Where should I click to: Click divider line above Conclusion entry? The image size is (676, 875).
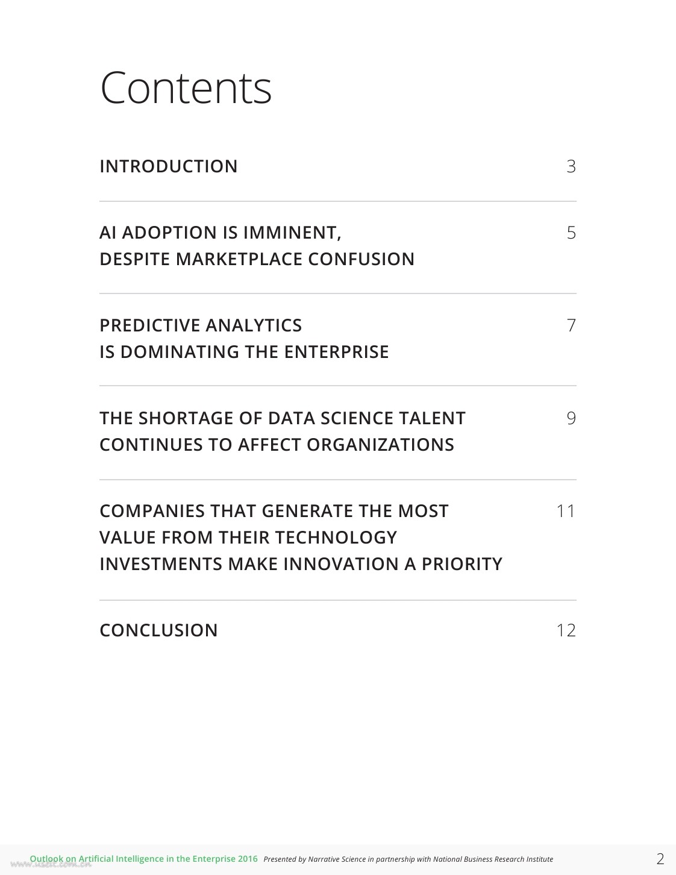[x=337, y=600]
